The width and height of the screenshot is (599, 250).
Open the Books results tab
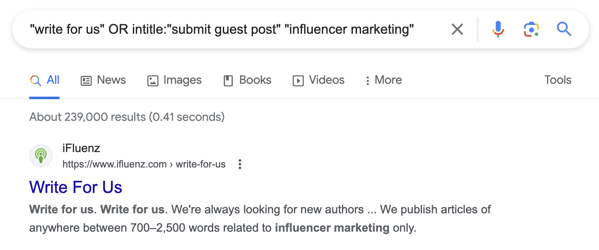tap(247, 80)
